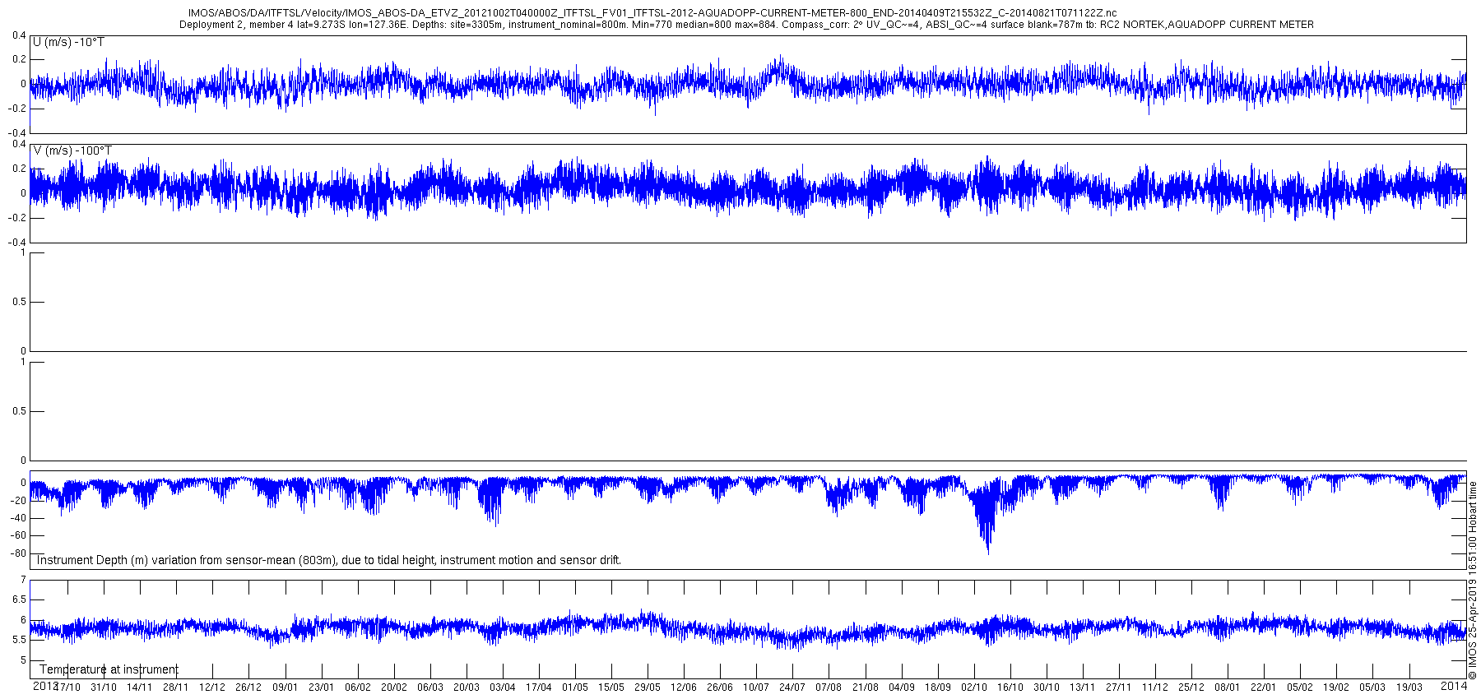
Task: Click the '20/02' date label
Action: (x=393, y=687)
